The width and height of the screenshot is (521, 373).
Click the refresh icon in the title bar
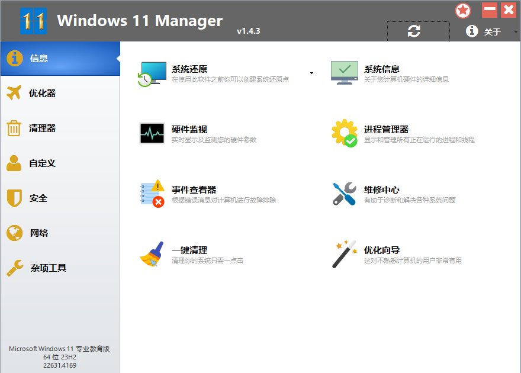pyautogui.click(x=418, y=30)
